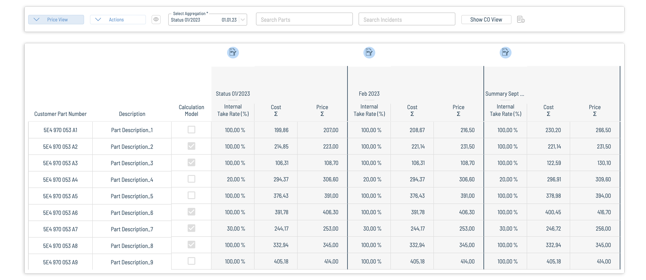Click the eye visibility icon in toolbar
Viewport: 646px width, 280px height.
click(x=156, y=20)
